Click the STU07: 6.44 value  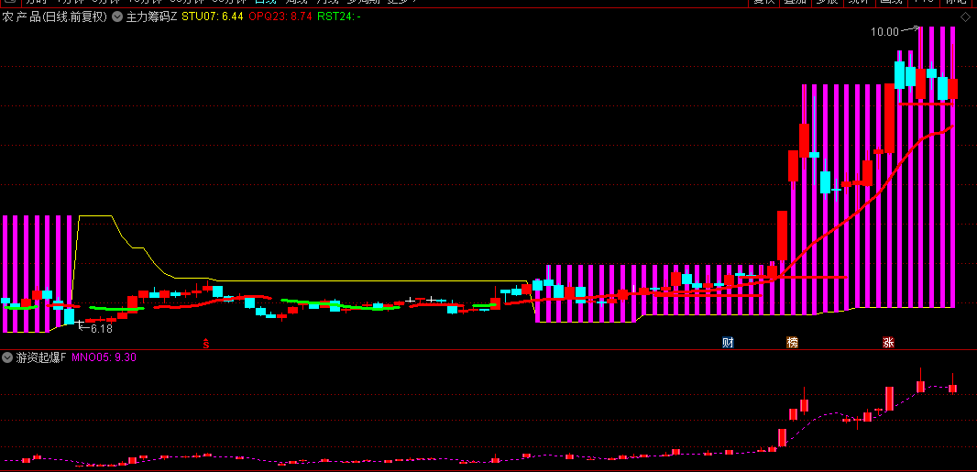click(213, 16)
